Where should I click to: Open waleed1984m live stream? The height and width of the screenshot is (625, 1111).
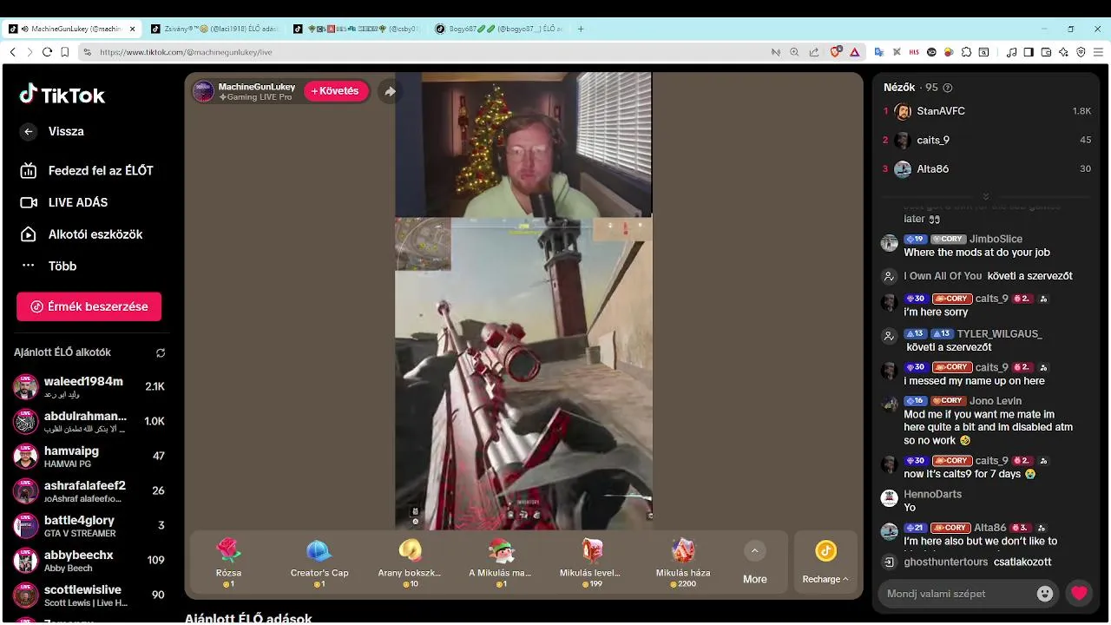pyautogui.click(x=89, y=386)
